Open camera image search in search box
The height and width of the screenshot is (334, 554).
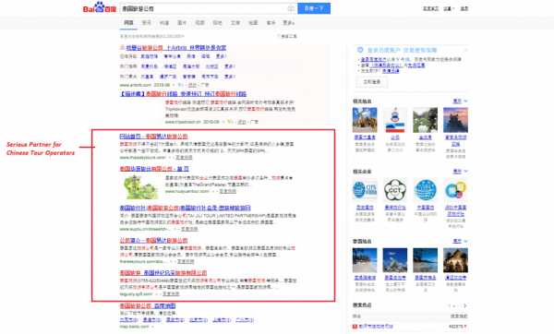coord(291,8)
